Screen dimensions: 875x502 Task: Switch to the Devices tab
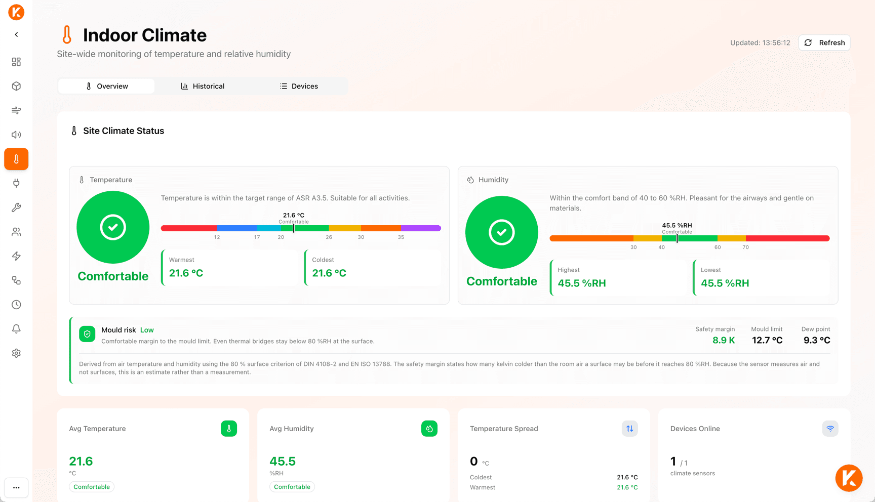point(299,86)
